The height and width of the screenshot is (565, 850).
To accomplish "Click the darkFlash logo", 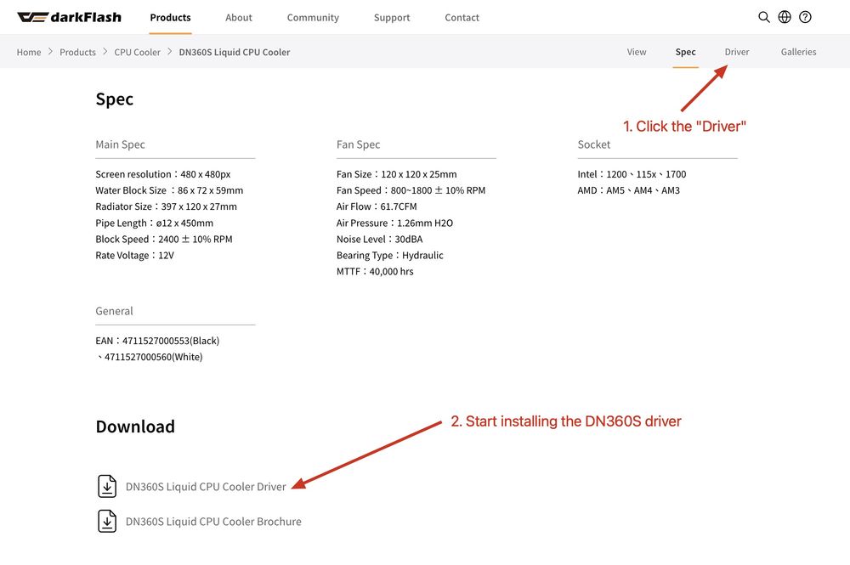I will [69, 17].
